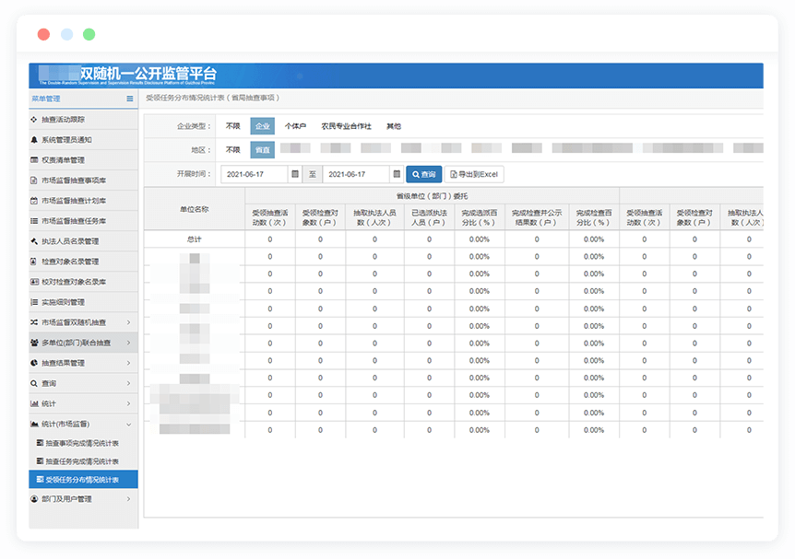Click the pie chart icon for 抽查结果管理
This screenshot has height=559, width=795.
pyautogui.click(x=35, y=363)
